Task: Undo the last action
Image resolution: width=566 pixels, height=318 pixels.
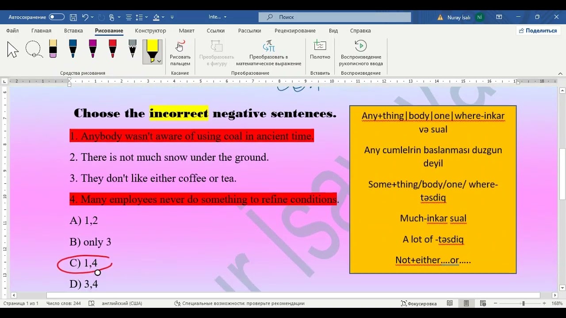Action: pos(85,17)
